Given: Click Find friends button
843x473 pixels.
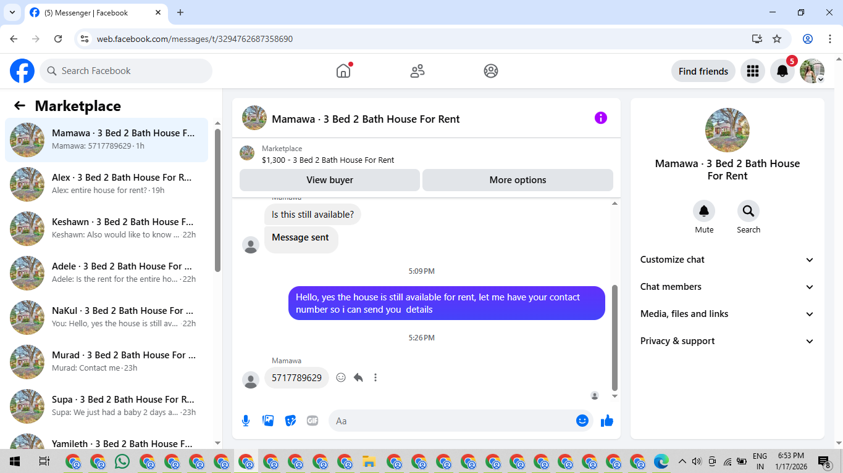Looking at the screenshot, I should click(x=703, y=71).
